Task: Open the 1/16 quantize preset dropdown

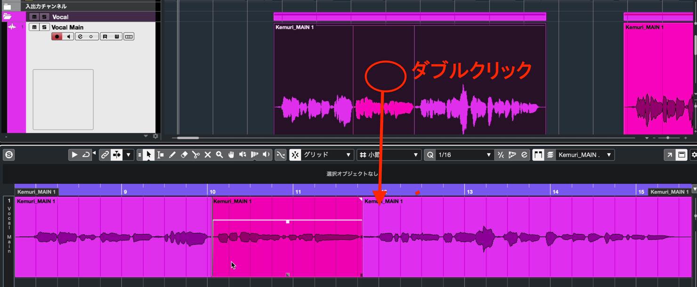Action: click(464, 155)
